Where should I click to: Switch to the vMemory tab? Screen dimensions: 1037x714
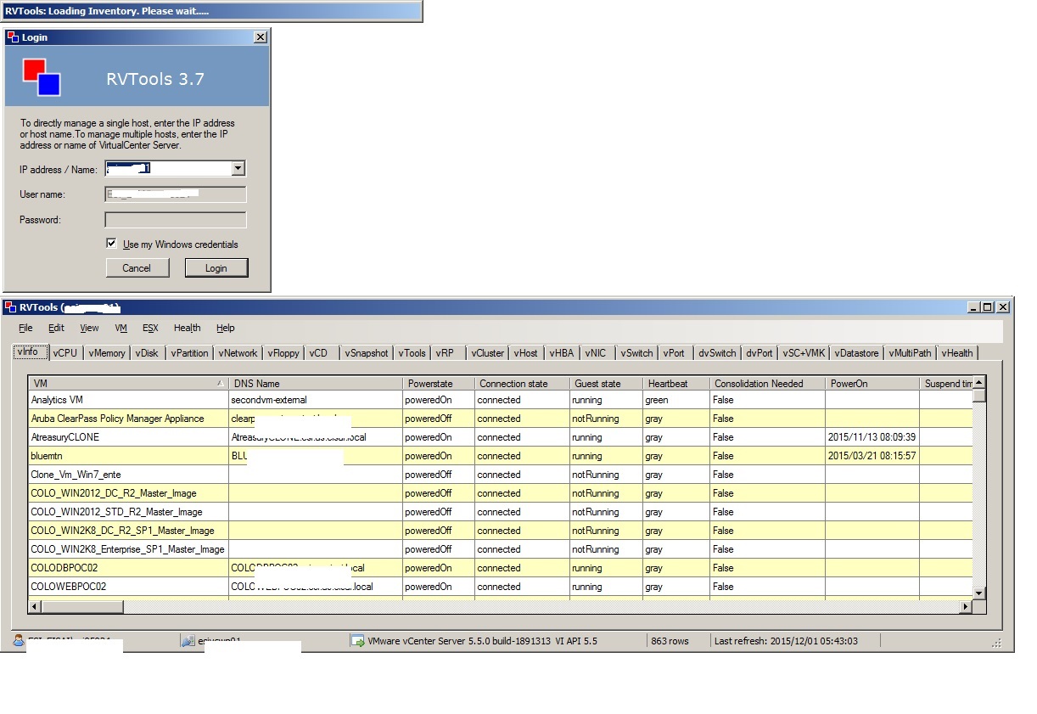pyautogui.click(x=107, y=353)
